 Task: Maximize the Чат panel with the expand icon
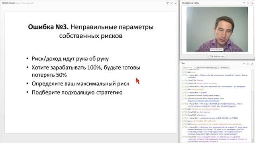[x=248, y=64]
